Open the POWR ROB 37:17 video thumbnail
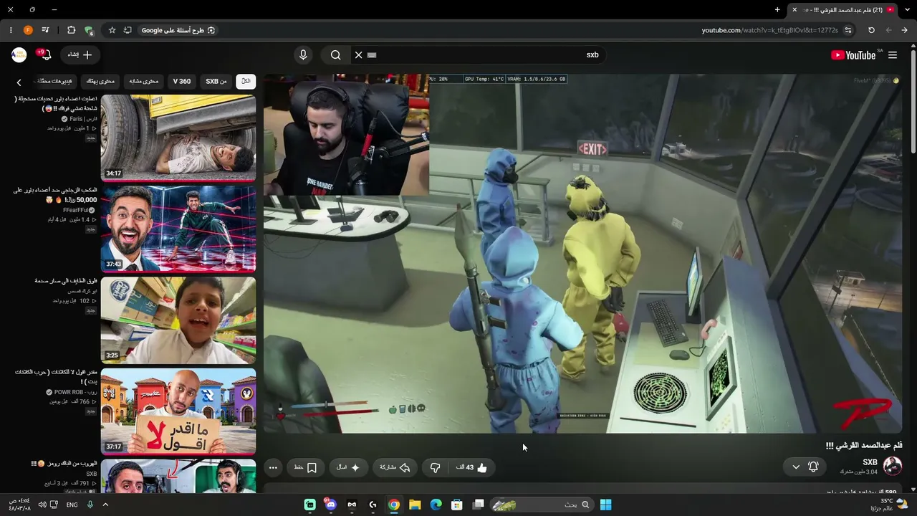 pos(178,411)
